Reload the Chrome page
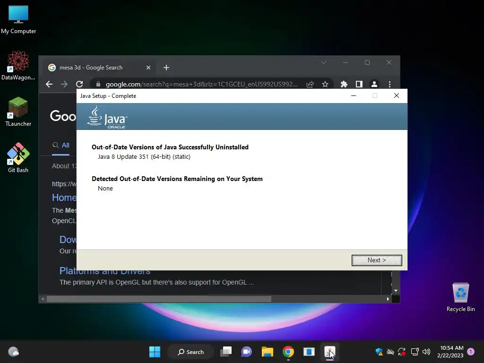This screenshot has height=363, width=484. [79, 84]
